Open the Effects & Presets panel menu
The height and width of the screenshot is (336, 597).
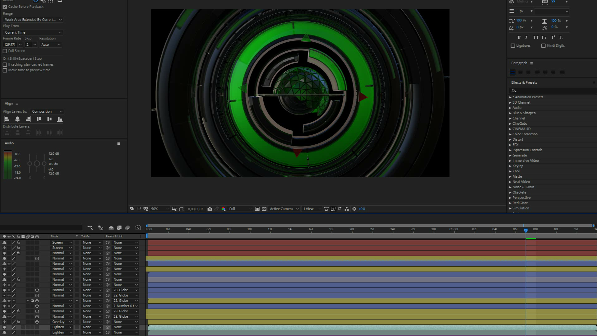coord(594,83)
